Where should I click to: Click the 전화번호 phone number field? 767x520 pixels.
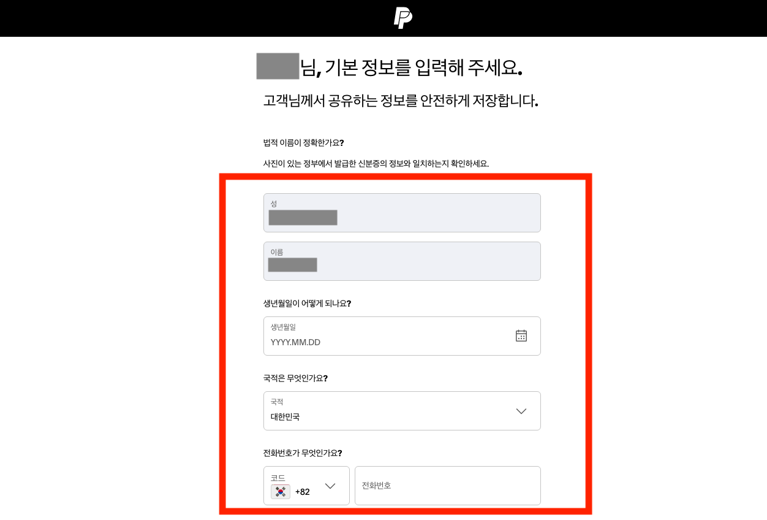coord(447,486)
